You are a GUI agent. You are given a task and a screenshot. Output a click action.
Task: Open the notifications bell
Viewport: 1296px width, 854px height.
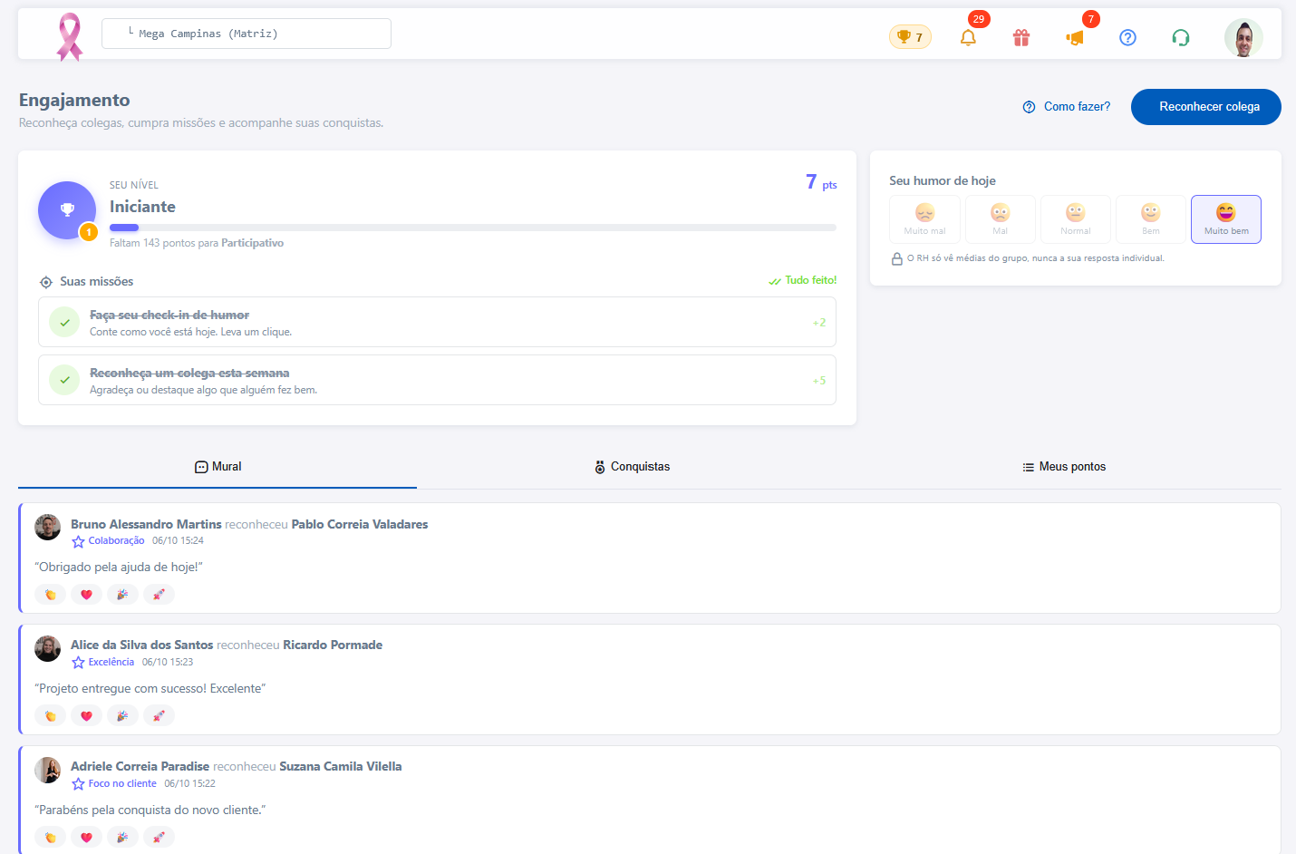click(x=968, y=37)
